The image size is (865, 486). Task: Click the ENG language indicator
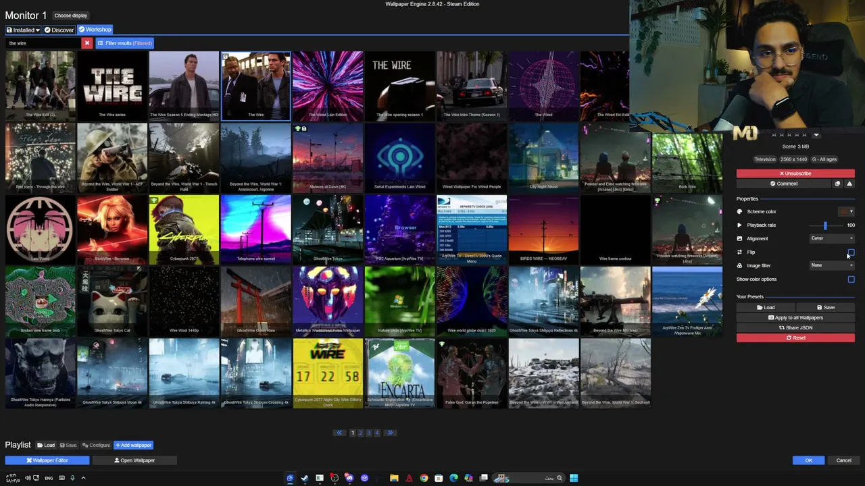coord(49,478)
